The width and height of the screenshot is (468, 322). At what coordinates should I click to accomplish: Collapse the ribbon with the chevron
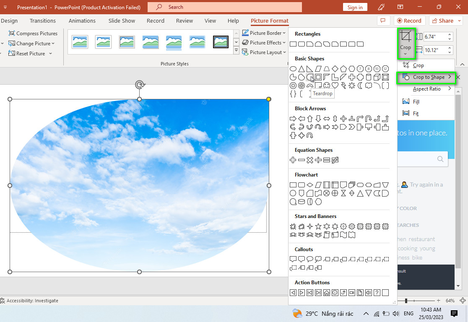click(462, 64)
